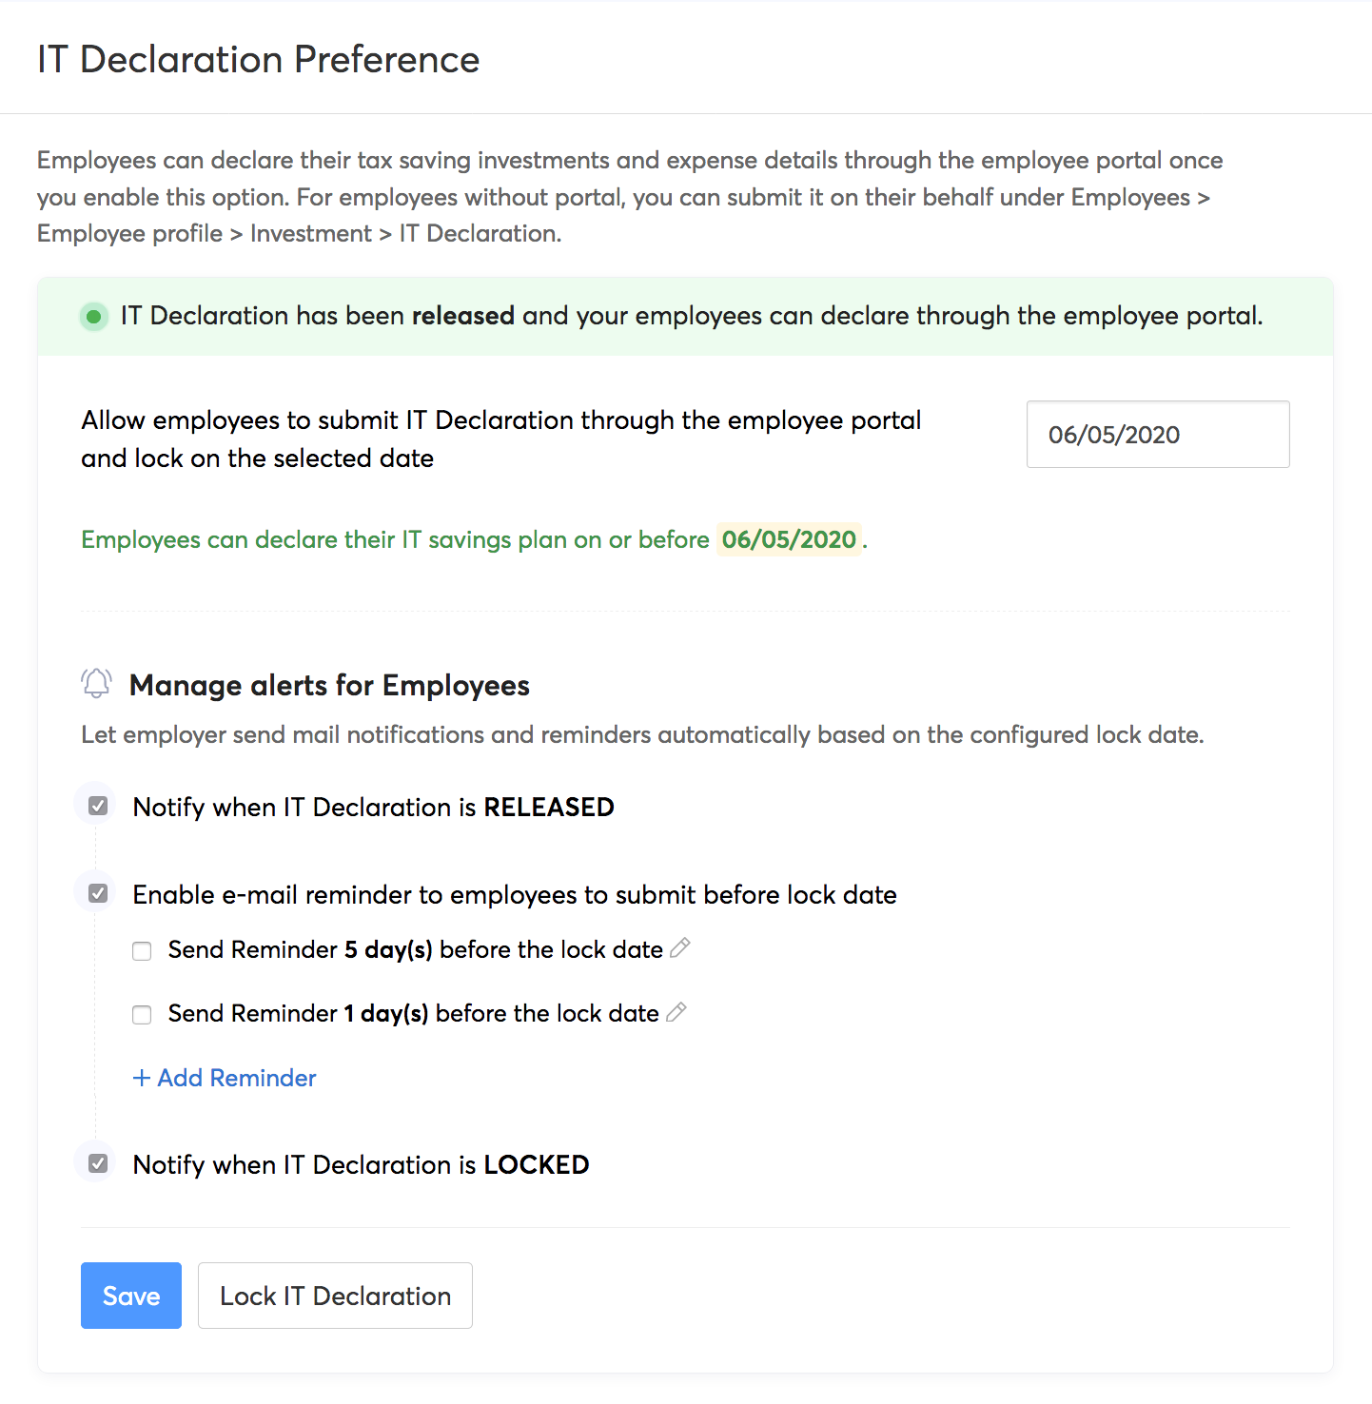Click the green released status banner message
The width and height of the screenshot is (1372, 1404).
click(692, 316)
